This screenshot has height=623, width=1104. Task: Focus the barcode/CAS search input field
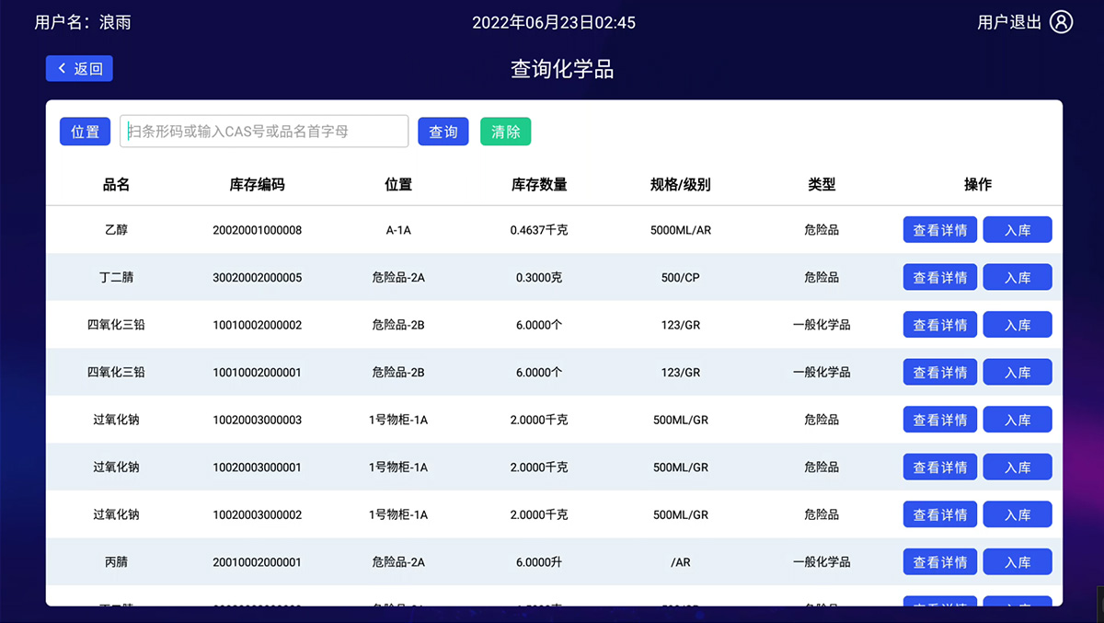(264, 132)
